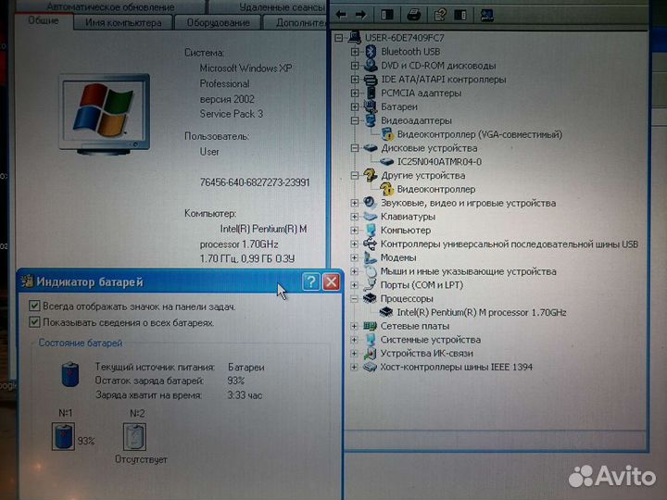Viewport: 667px width, 500px height.
Task: Collapse the USER-6DE7409FC7 root node
Action: click(x=339, y=38)
